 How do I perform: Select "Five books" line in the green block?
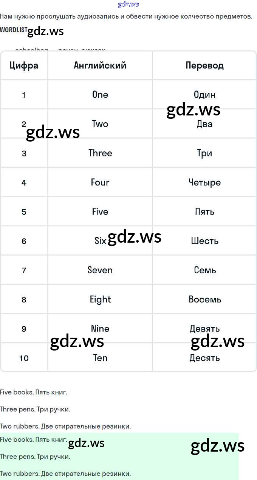click(34, 439)
